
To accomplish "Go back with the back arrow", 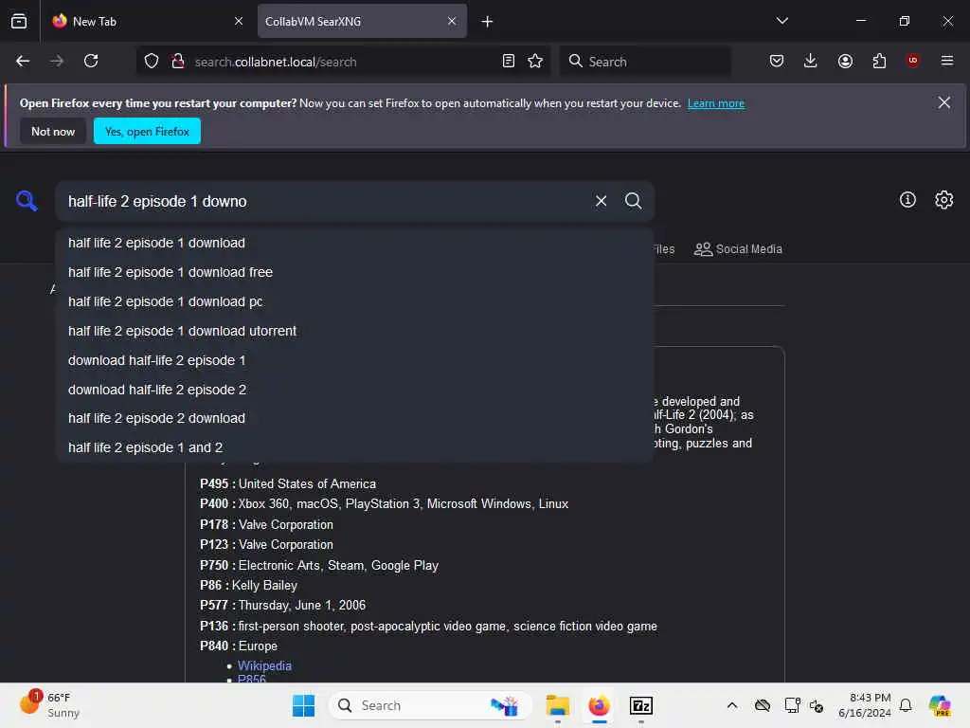I will [x=23, y=61].
